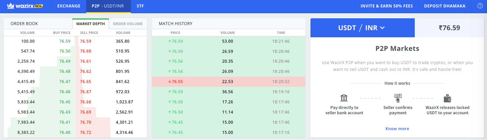Click the SELL PRICE column header
This screenshot has width=487, height=140.
(89, 33)
